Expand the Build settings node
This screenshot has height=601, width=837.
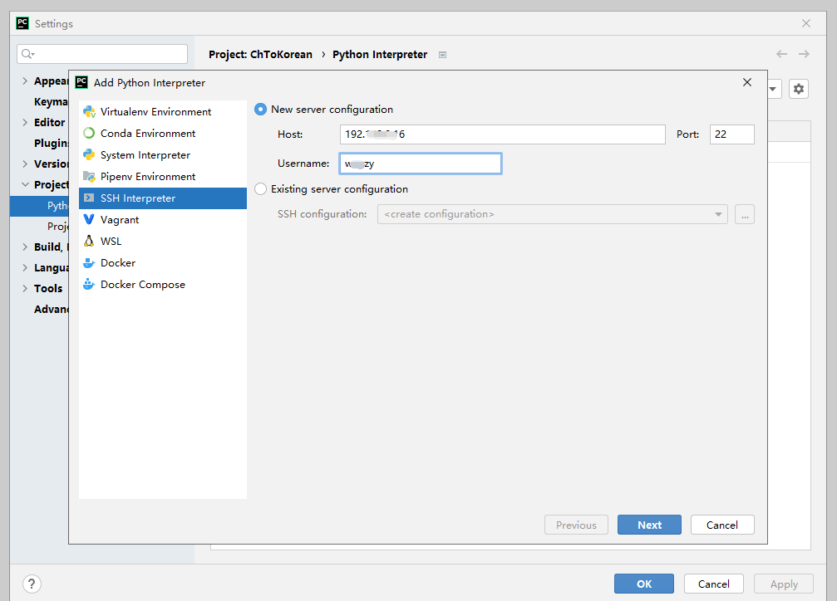25,247
